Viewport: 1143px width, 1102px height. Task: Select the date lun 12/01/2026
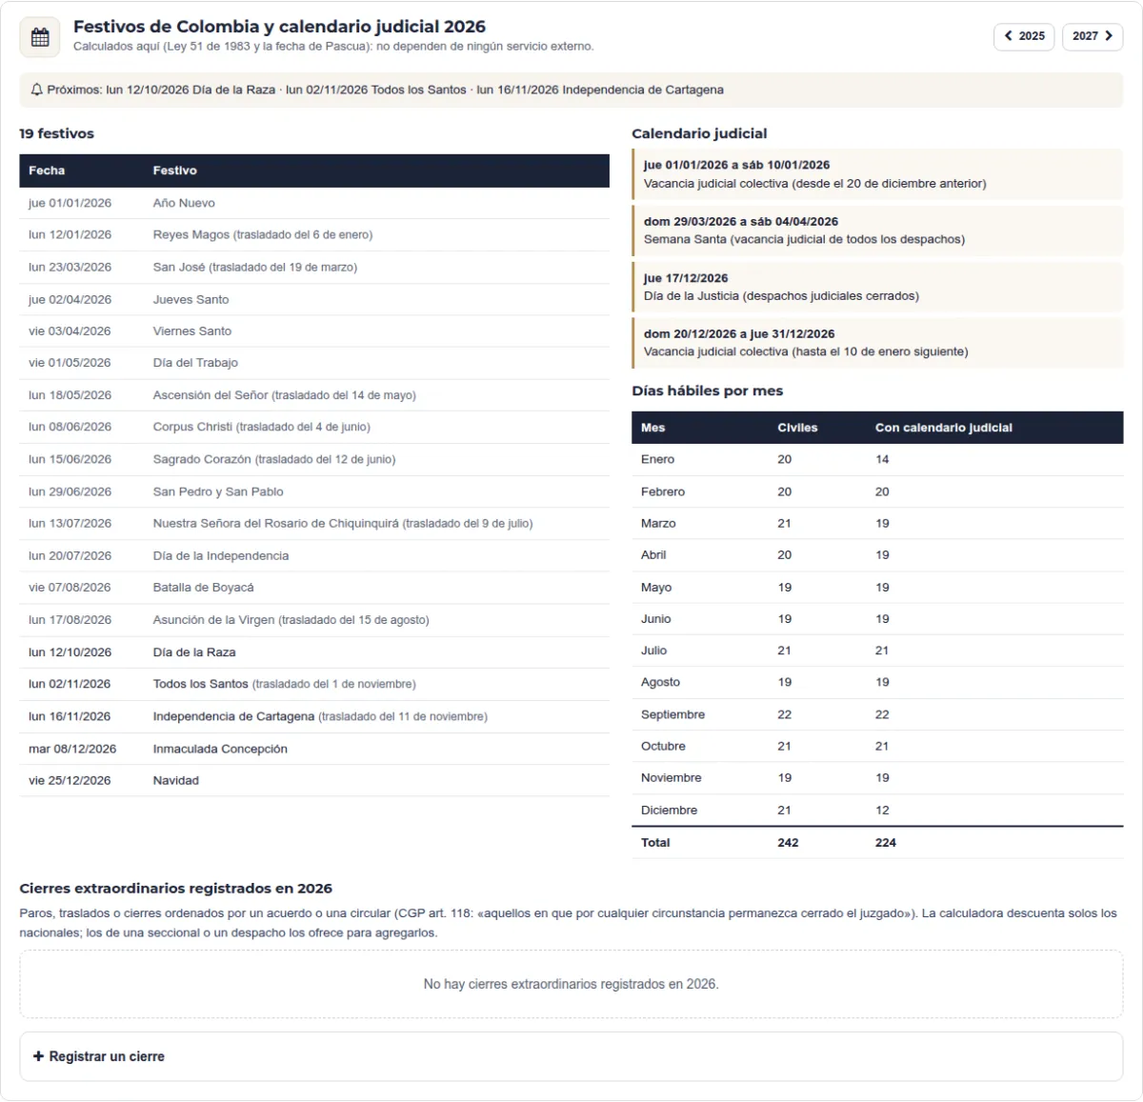70,234
